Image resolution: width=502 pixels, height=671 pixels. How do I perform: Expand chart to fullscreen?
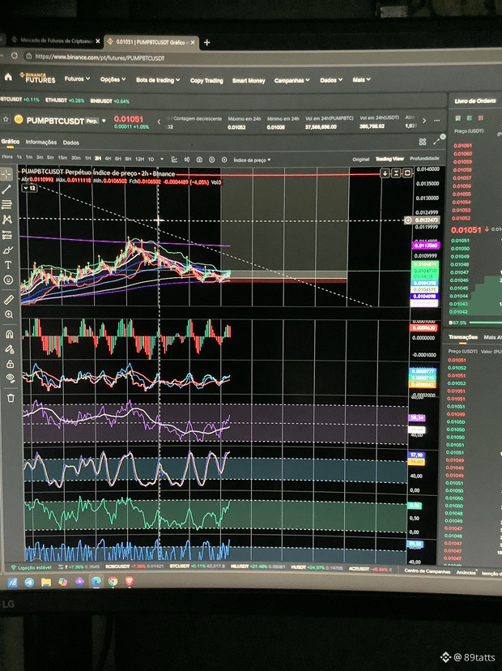[x=436, y=141]
